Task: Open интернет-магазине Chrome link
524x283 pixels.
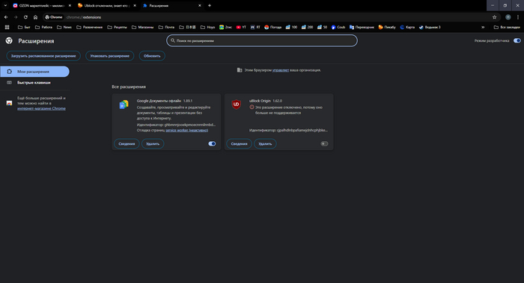Action: pyautogui.click(x=41, y=108)
